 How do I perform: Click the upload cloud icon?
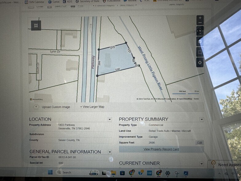tap(36, 107)
